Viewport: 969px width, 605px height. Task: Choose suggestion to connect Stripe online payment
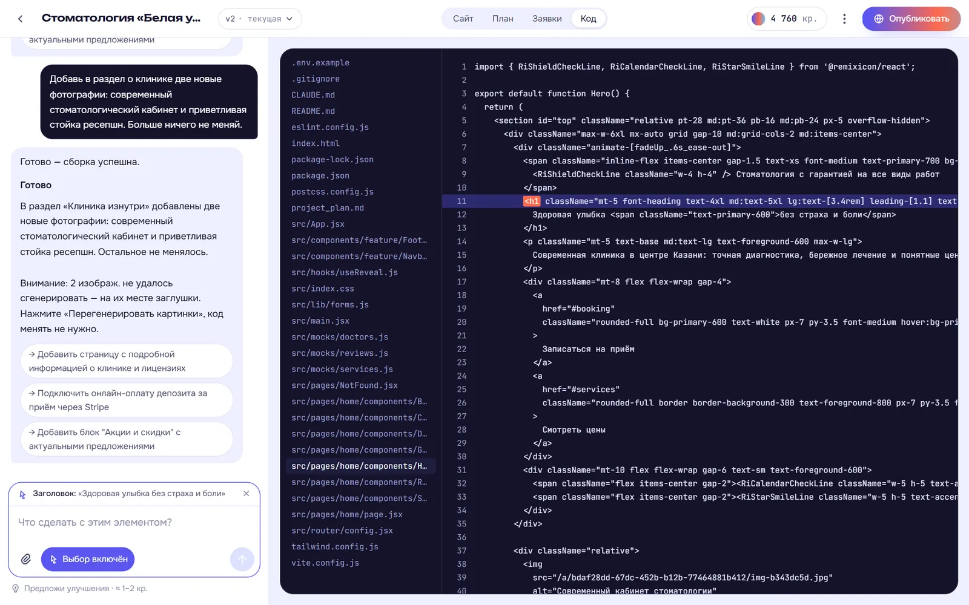coord(127,400)
